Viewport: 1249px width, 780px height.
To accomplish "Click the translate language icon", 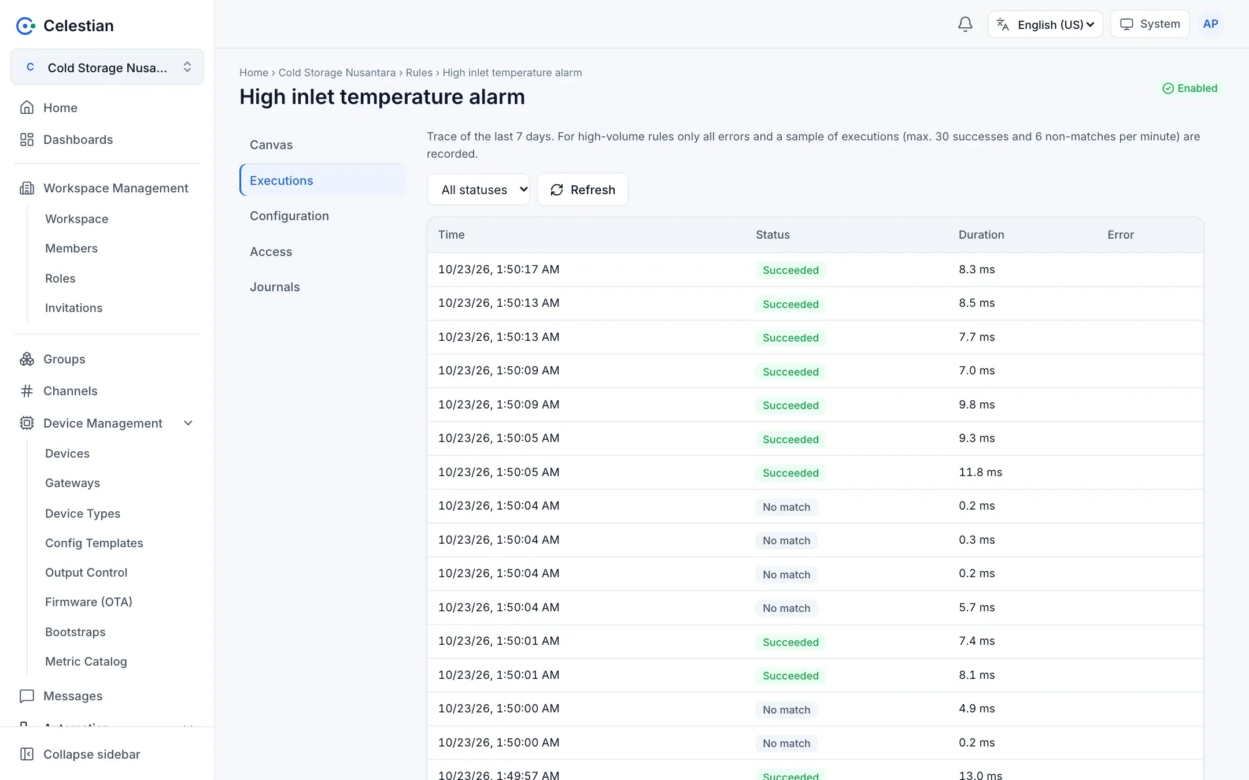I will tap(1003, 24).
